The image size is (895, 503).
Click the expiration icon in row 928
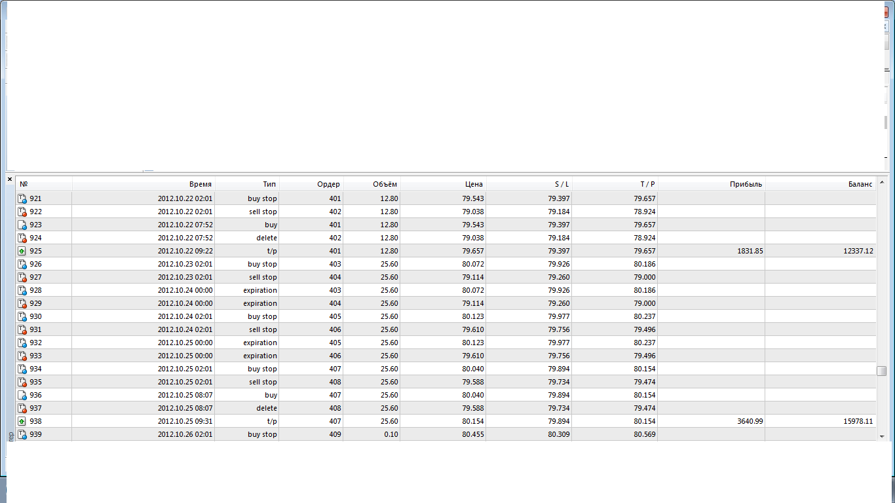point(22,290)
